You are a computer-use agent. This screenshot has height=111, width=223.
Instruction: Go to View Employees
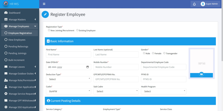pyautogui.click(x=20, y=40)
